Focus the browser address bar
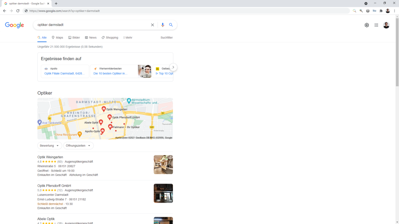Image resolution: width=399 pixels, height=224 pixels. click(186, 11)
